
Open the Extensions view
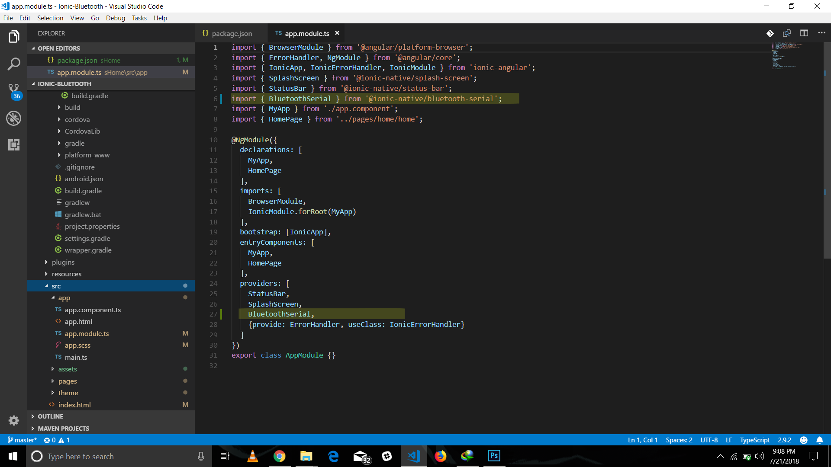click(14, 145)
